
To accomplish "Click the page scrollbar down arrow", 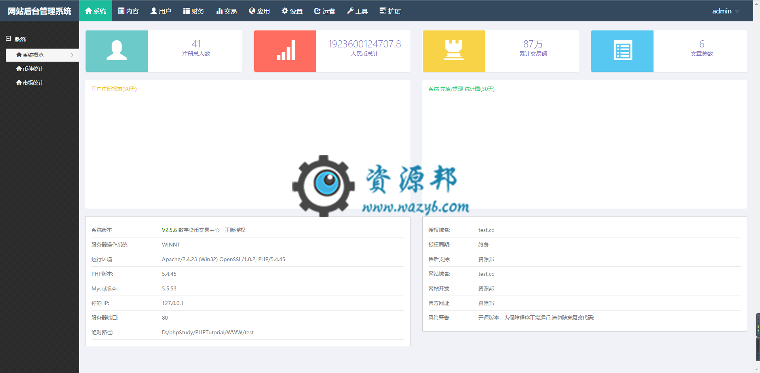I will [x=756, y=370].
